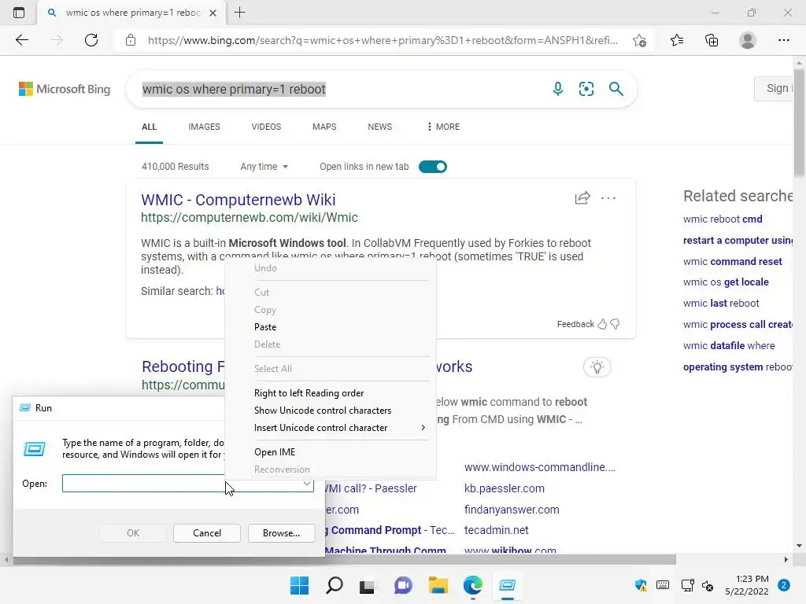Toggle Open links in new tab
Screen dimensions: 806x604
[x=433, y=167]
